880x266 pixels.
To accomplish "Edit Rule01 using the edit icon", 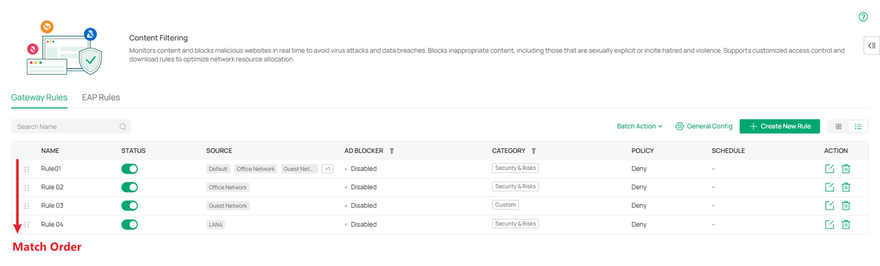I will [x=830, y=169].
